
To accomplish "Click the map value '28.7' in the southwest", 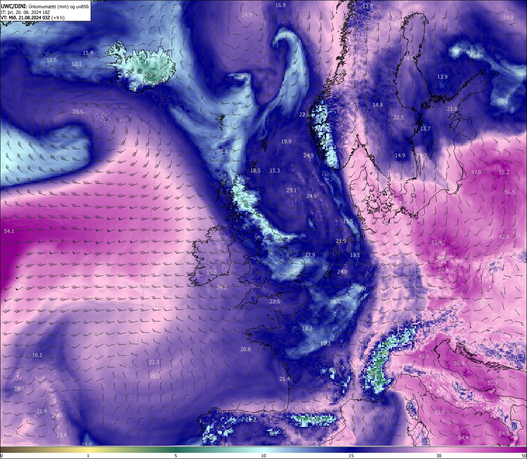I will pyautogui.click(x=19, y=389).
